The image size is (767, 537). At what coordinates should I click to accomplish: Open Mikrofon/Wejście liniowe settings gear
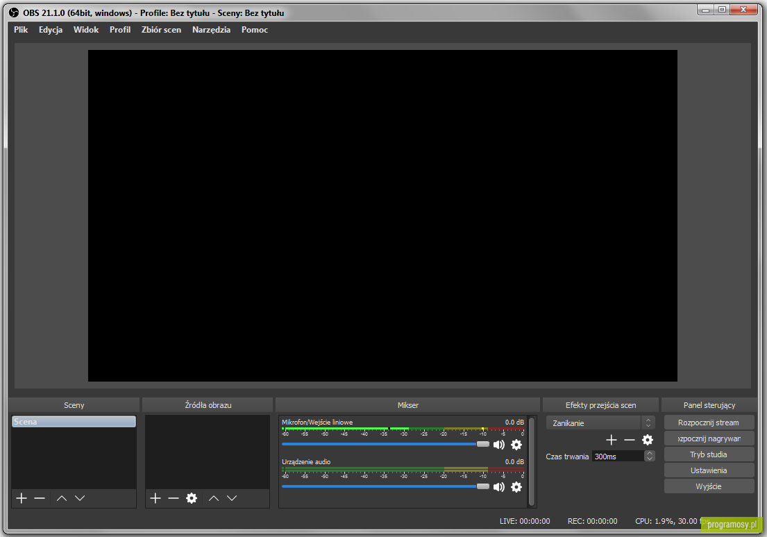point(516,445)
